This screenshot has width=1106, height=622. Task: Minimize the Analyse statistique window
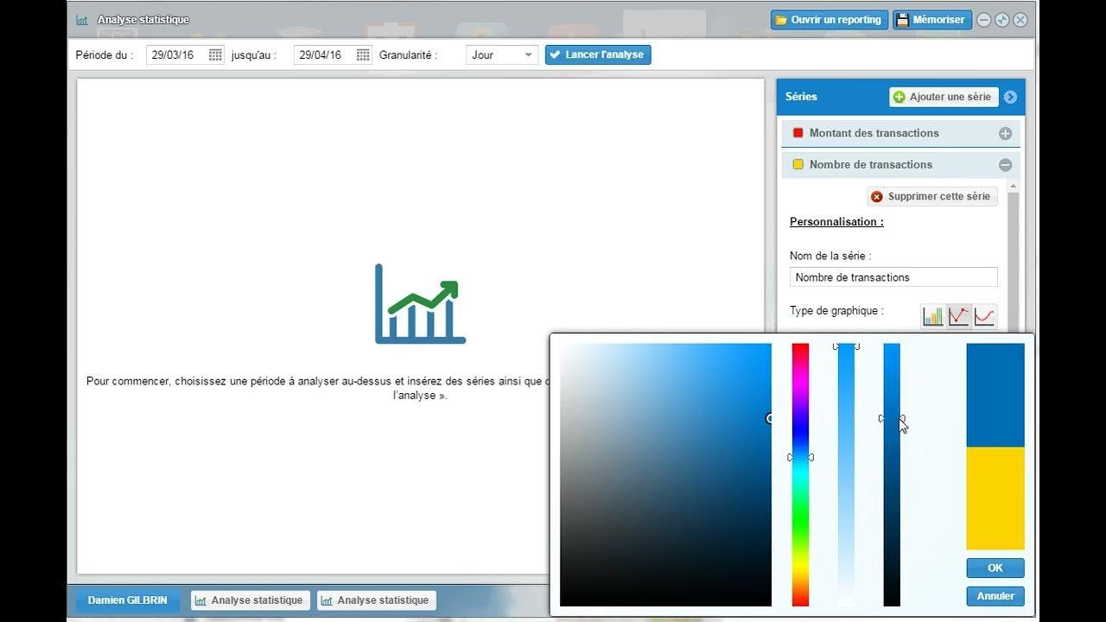983,20
